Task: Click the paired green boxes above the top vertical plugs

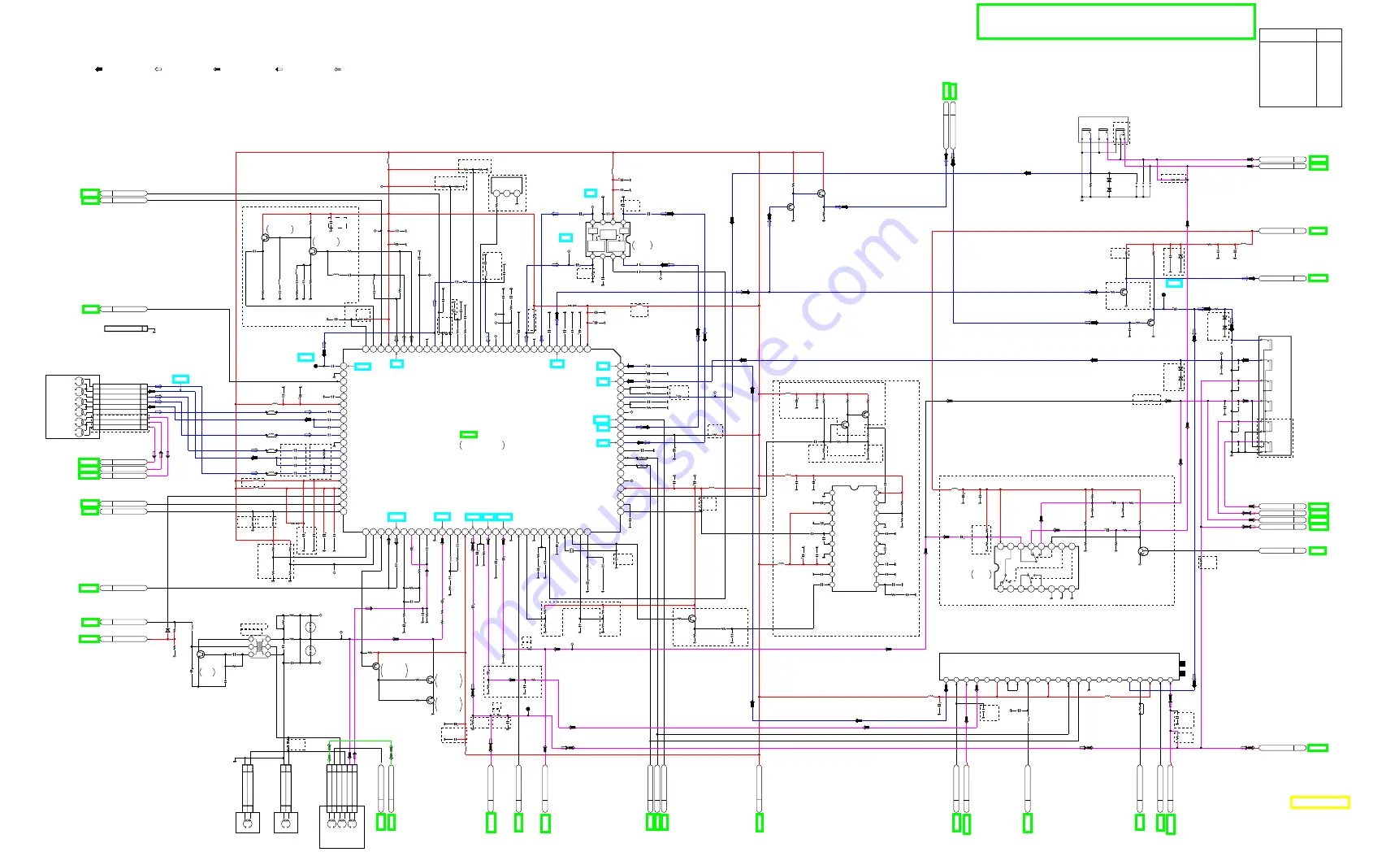Action: (x=950, y=91)
